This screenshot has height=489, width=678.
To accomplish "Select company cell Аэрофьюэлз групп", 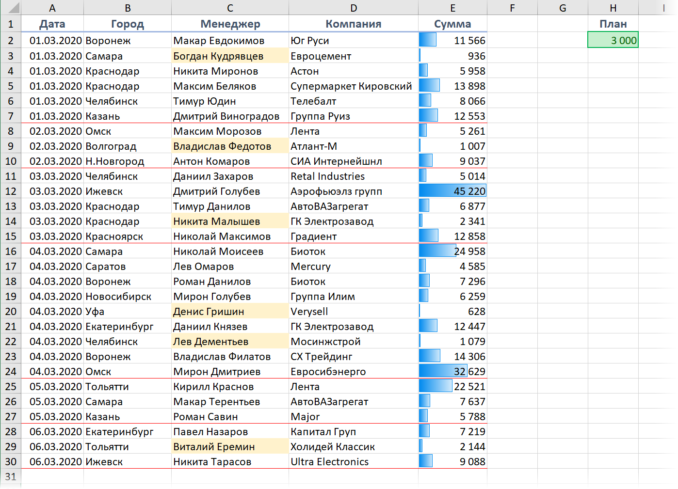I will tap(354, 191).
